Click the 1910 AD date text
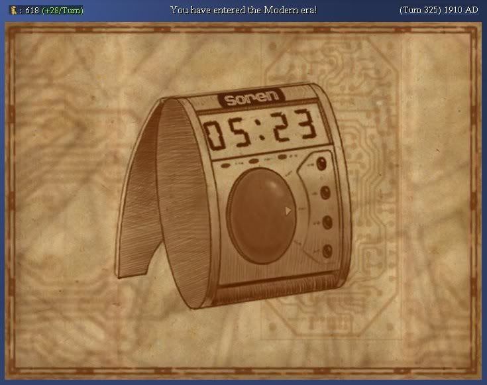Image resolution: width=487 pixels, height=385 pixels. 461,10
